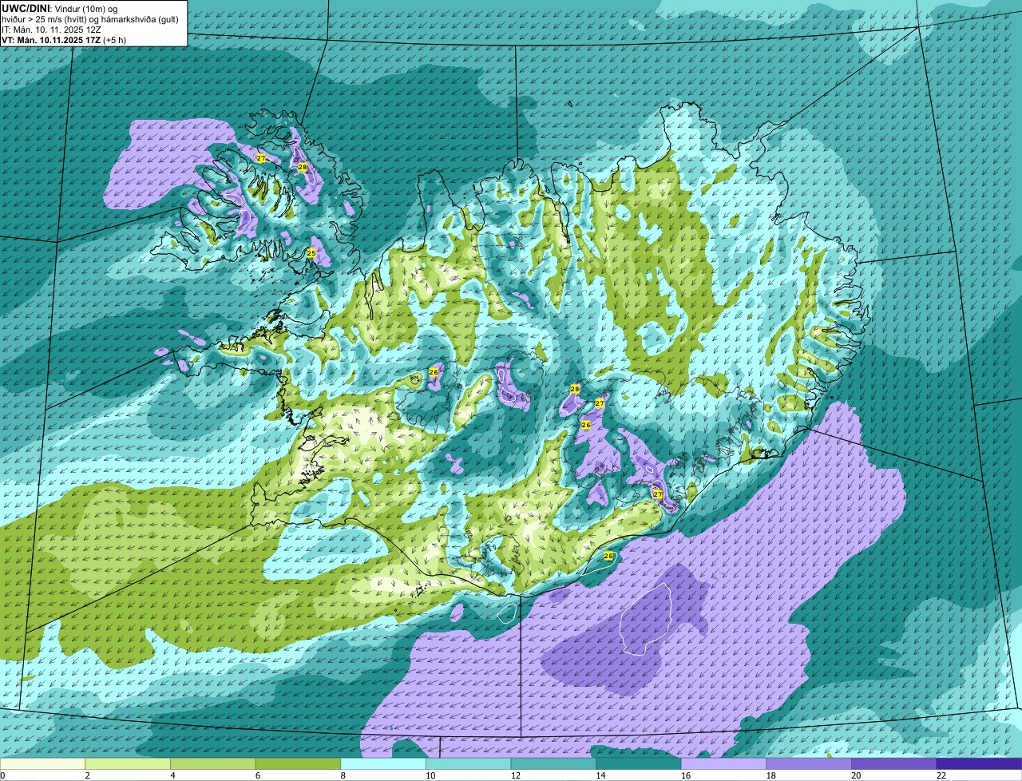Click the dark indigo legend segment above 22 m/s
This screenshot has width=1022, height=781.
click(x=980, y=763)
